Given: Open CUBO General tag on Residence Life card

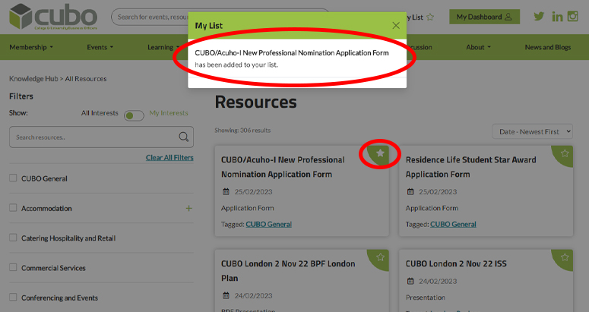Looking at the screenshot, I should [x=453, y=224].
